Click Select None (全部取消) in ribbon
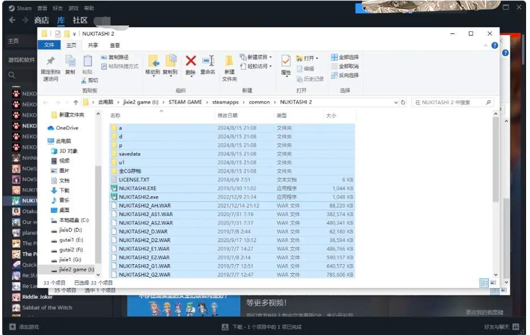This screenshot has height=335, width=530. click(345, 66)
